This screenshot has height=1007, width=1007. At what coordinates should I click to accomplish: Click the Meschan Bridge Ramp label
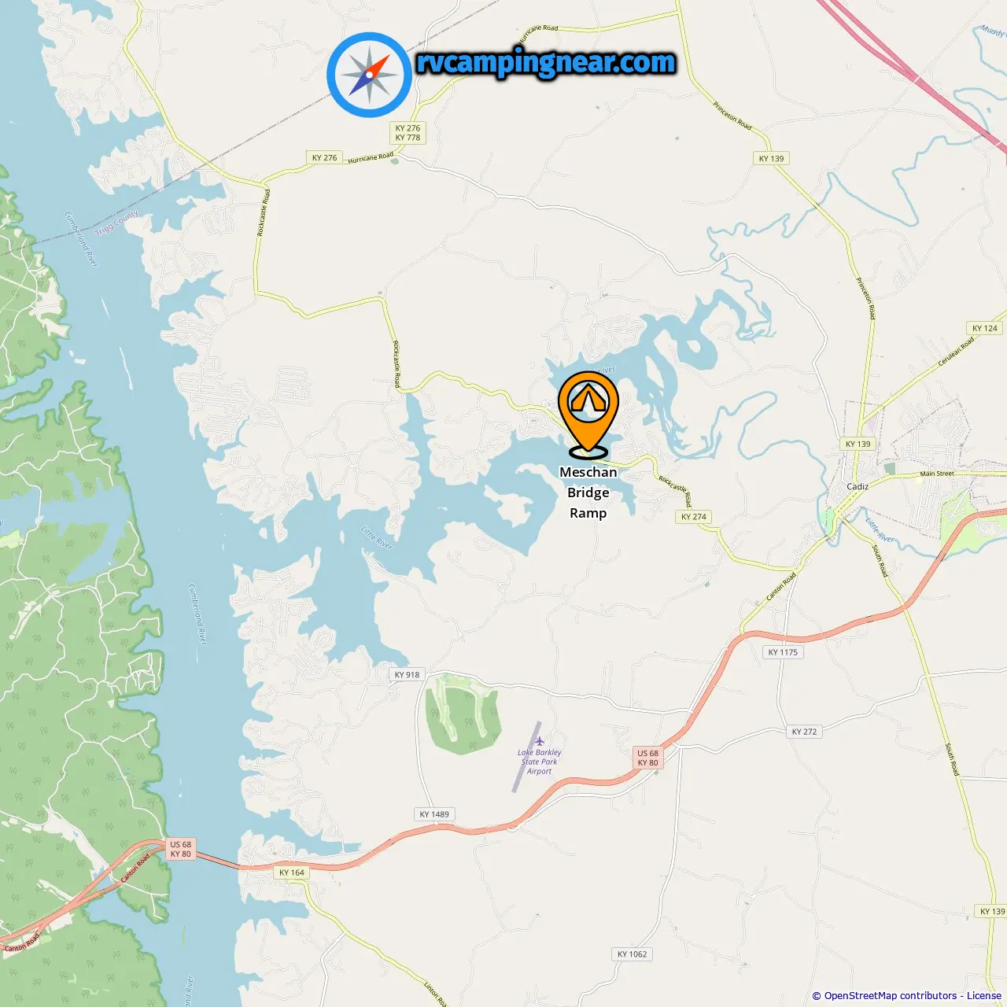[x=588, y=492]
